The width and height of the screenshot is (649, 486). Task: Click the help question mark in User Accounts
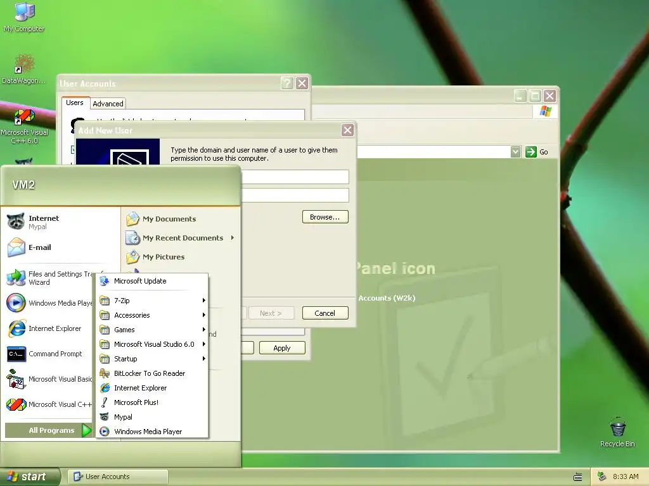click(x=287, y=84)
